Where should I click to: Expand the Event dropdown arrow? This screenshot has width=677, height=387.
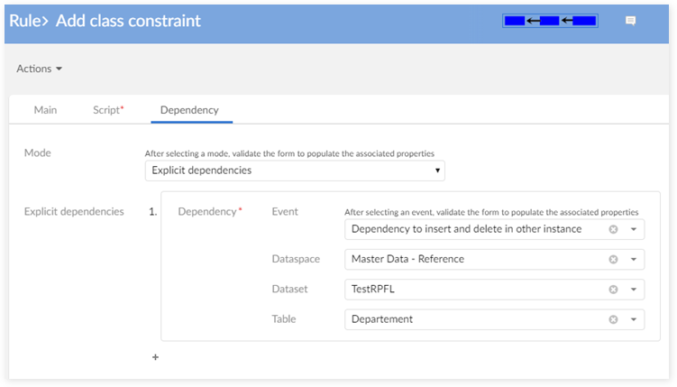point(633,229)
